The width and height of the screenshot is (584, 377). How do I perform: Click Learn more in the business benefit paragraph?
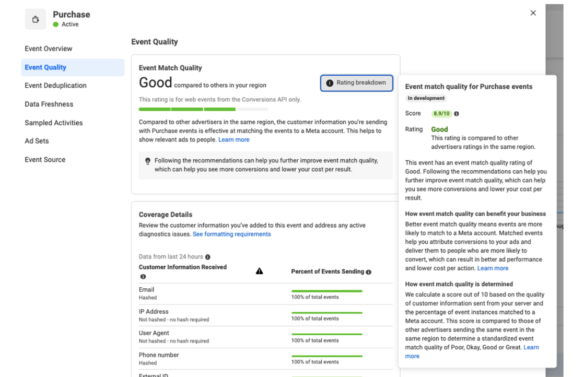[493, 268]
